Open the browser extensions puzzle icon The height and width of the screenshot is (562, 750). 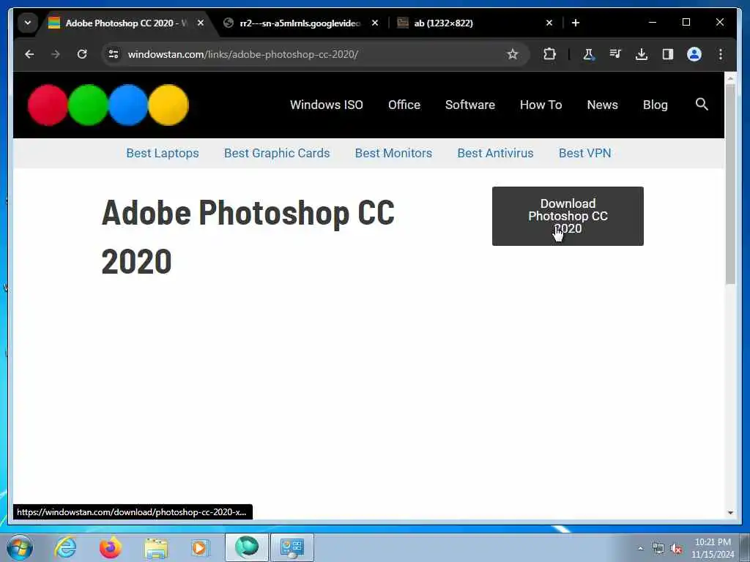coord(549,54)
